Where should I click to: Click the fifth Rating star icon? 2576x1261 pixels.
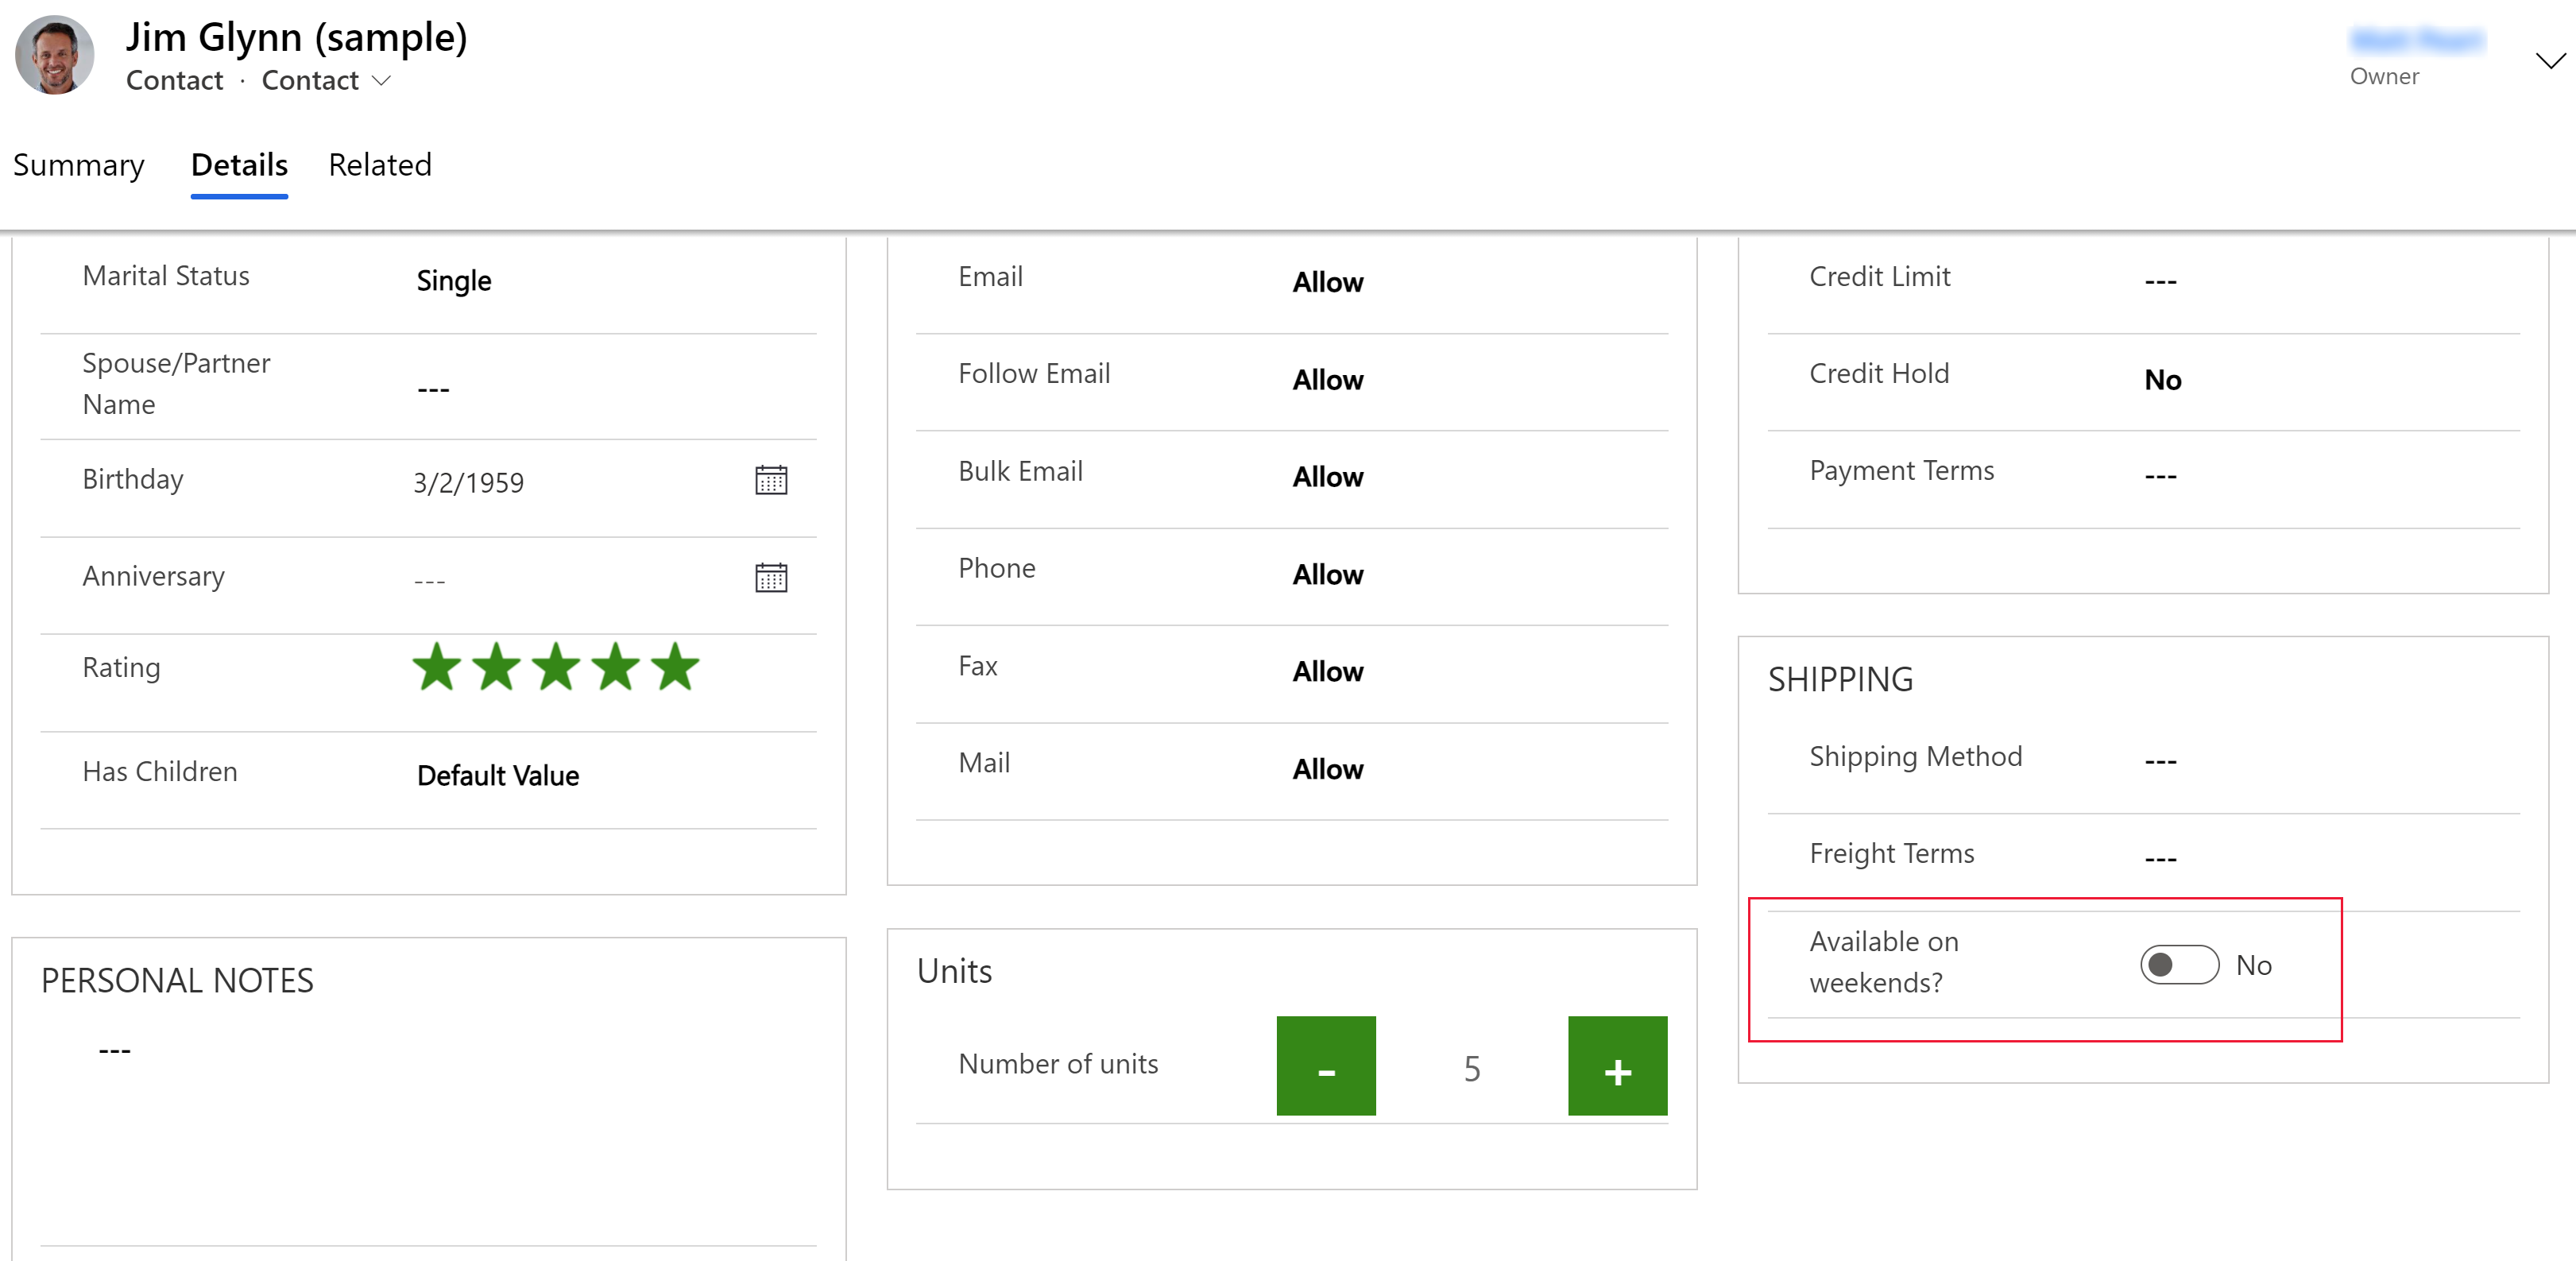tap(672, 668)
